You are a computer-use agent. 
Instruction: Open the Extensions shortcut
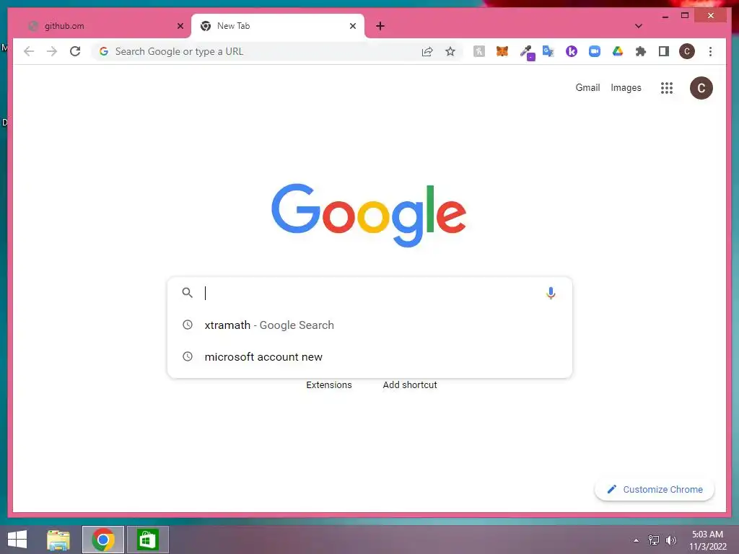329,385
